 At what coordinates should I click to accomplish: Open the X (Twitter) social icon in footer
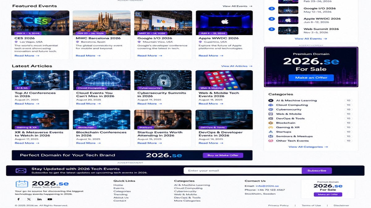(29, 199)
